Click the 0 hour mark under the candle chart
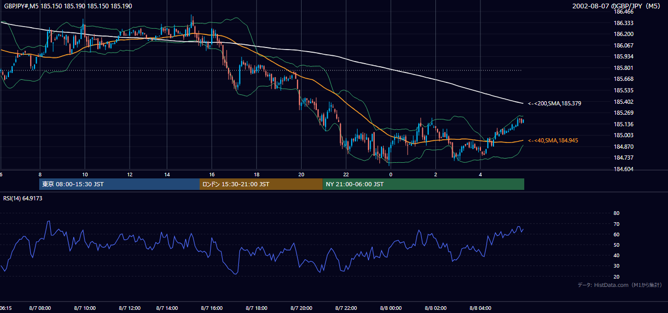Image resolution: width=668 pixels, height=313 pixels. [x=391, y=175]
